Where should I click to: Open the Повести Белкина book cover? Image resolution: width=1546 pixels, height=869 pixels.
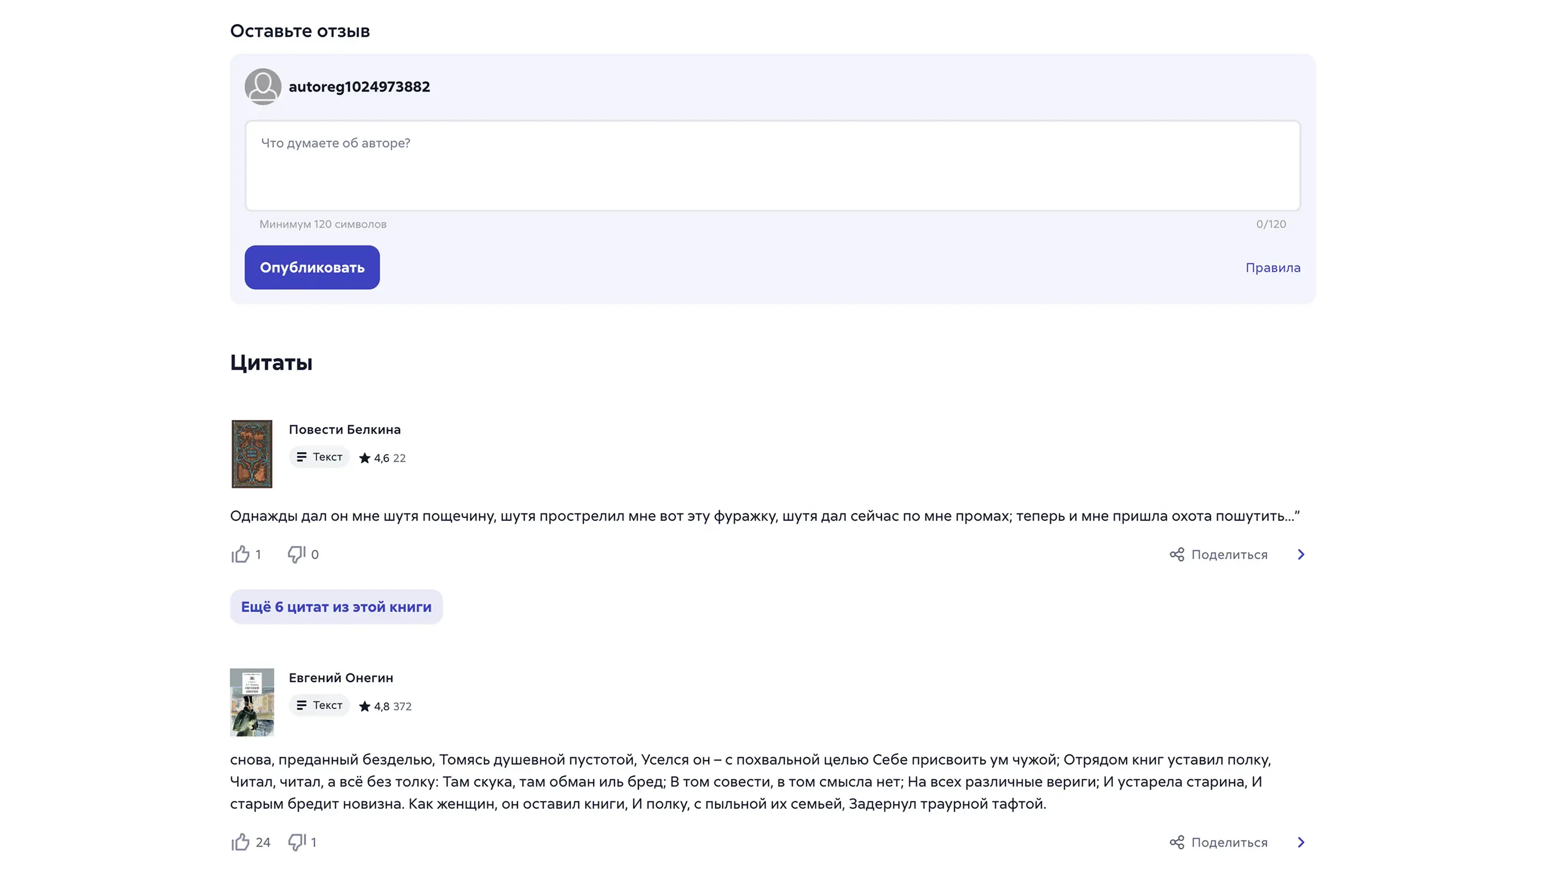pyautogui.click(x=252, y=454)
